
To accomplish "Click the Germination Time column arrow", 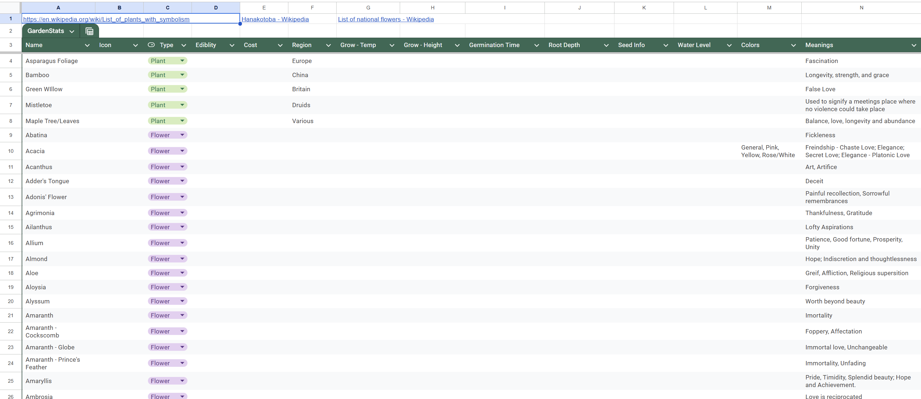I will point(536,45).
